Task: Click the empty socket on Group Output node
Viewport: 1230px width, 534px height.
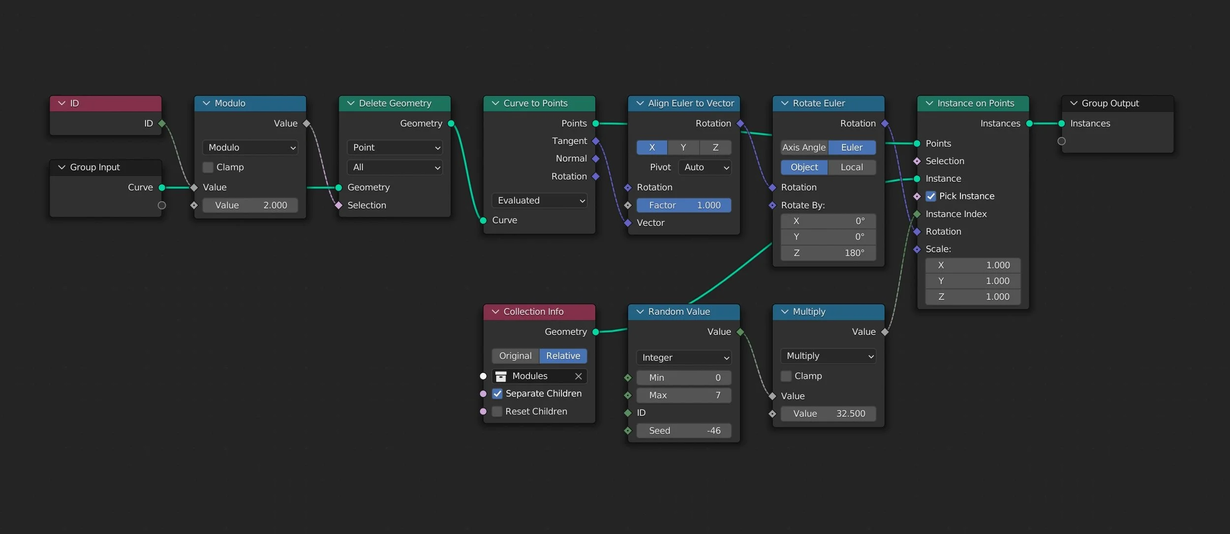Action: (x=1061, y=141)
